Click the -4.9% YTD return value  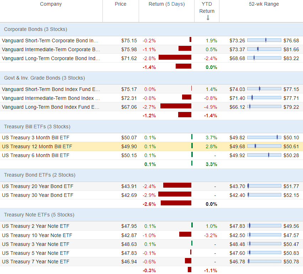211,107
